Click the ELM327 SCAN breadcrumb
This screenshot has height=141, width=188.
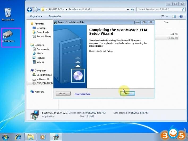(x=57, y=10)
